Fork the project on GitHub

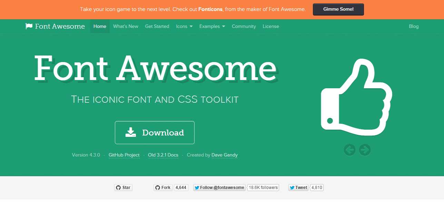click(x=163, y=188)
